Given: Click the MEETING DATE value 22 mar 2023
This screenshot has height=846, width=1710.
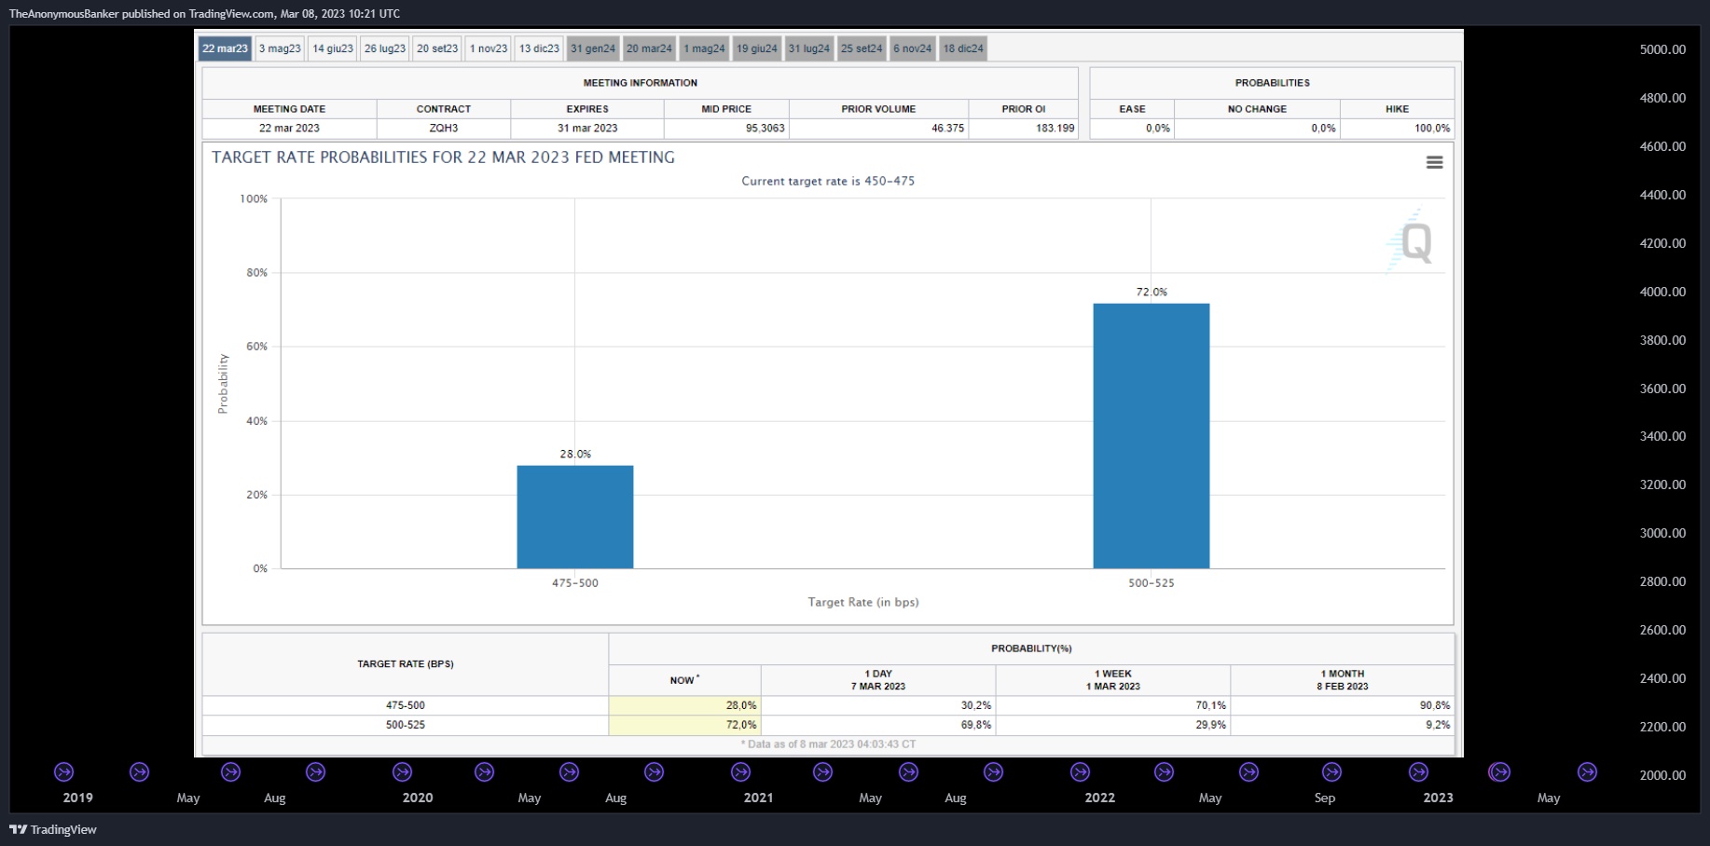Looking at the screenshot, I should (x=289, y=129).
